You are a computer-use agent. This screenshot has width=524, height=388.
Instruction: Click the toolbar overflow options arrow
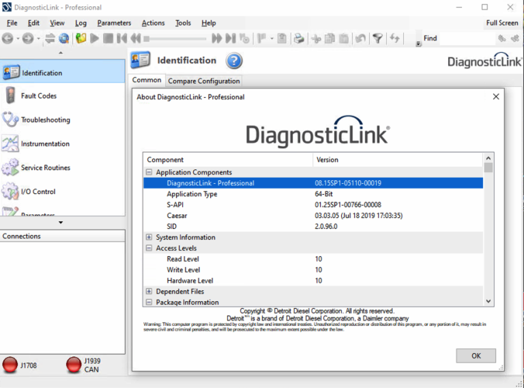(418, 44)
